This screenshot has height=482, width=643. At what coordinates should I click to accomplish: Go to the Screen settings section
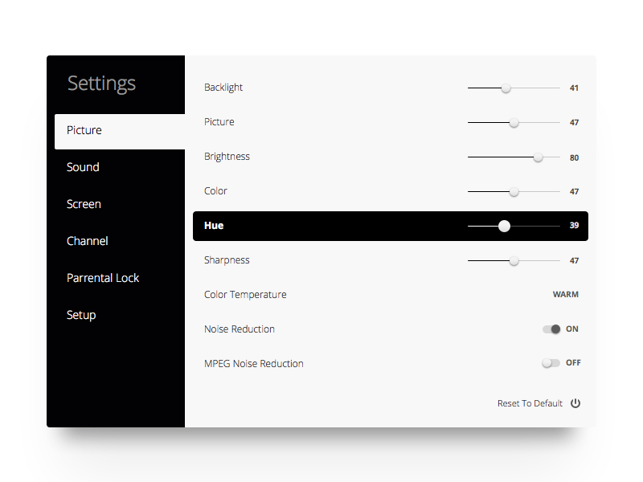(x=84, y=204)
